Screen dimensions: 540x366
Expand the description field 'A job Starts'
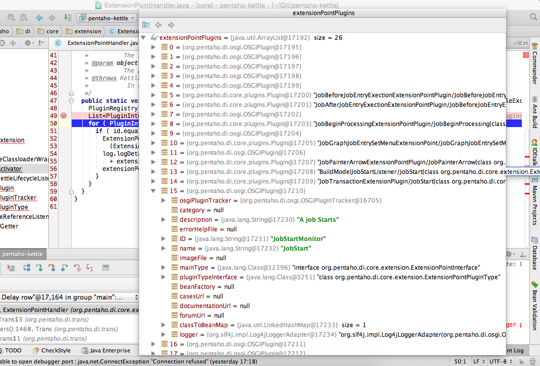coord(164,219)
